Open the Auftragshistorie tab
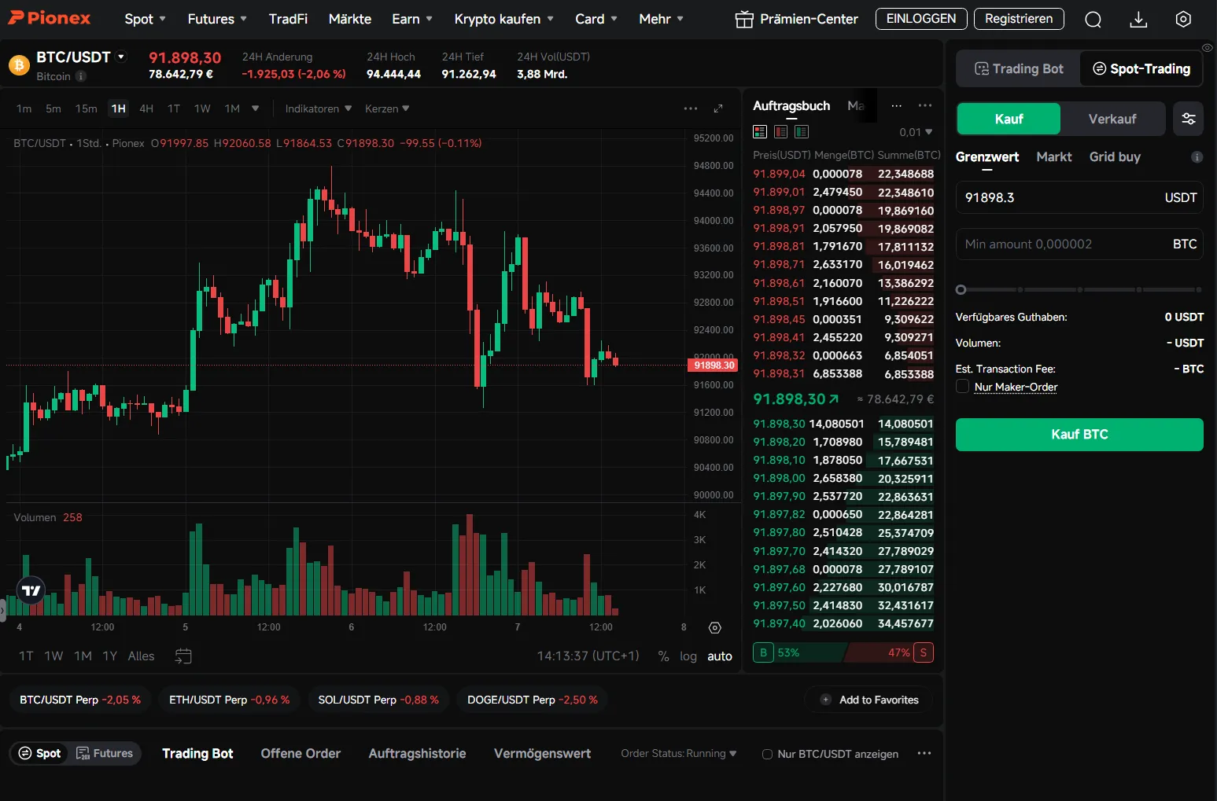The image size is (1217, 801). point(417,753)
